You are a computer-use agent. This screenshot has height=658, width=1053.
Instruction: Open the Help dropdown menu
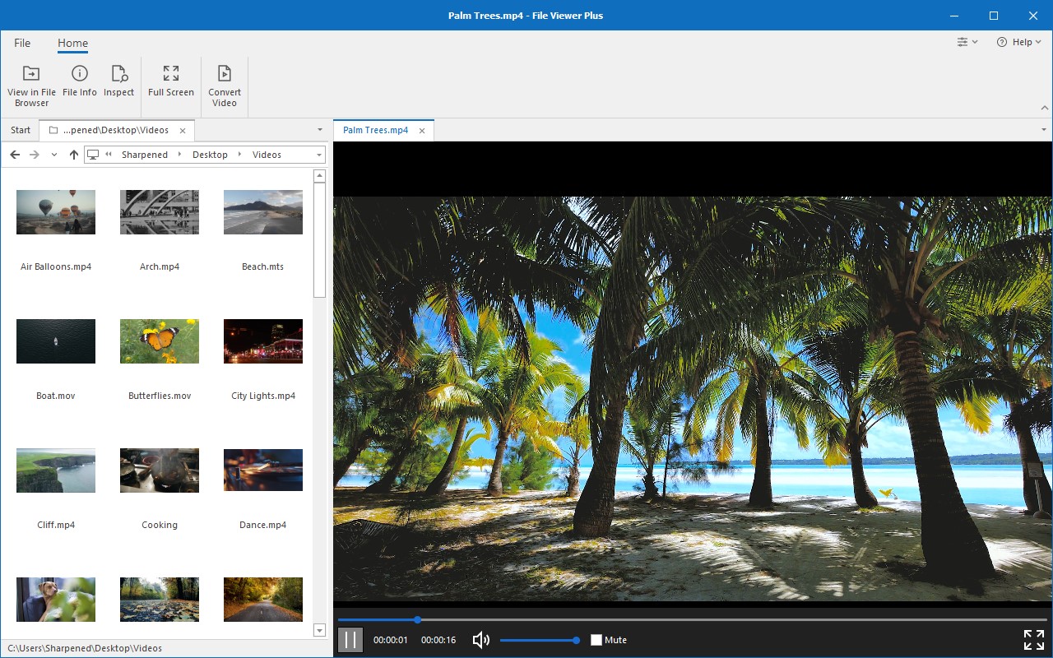1018,42
